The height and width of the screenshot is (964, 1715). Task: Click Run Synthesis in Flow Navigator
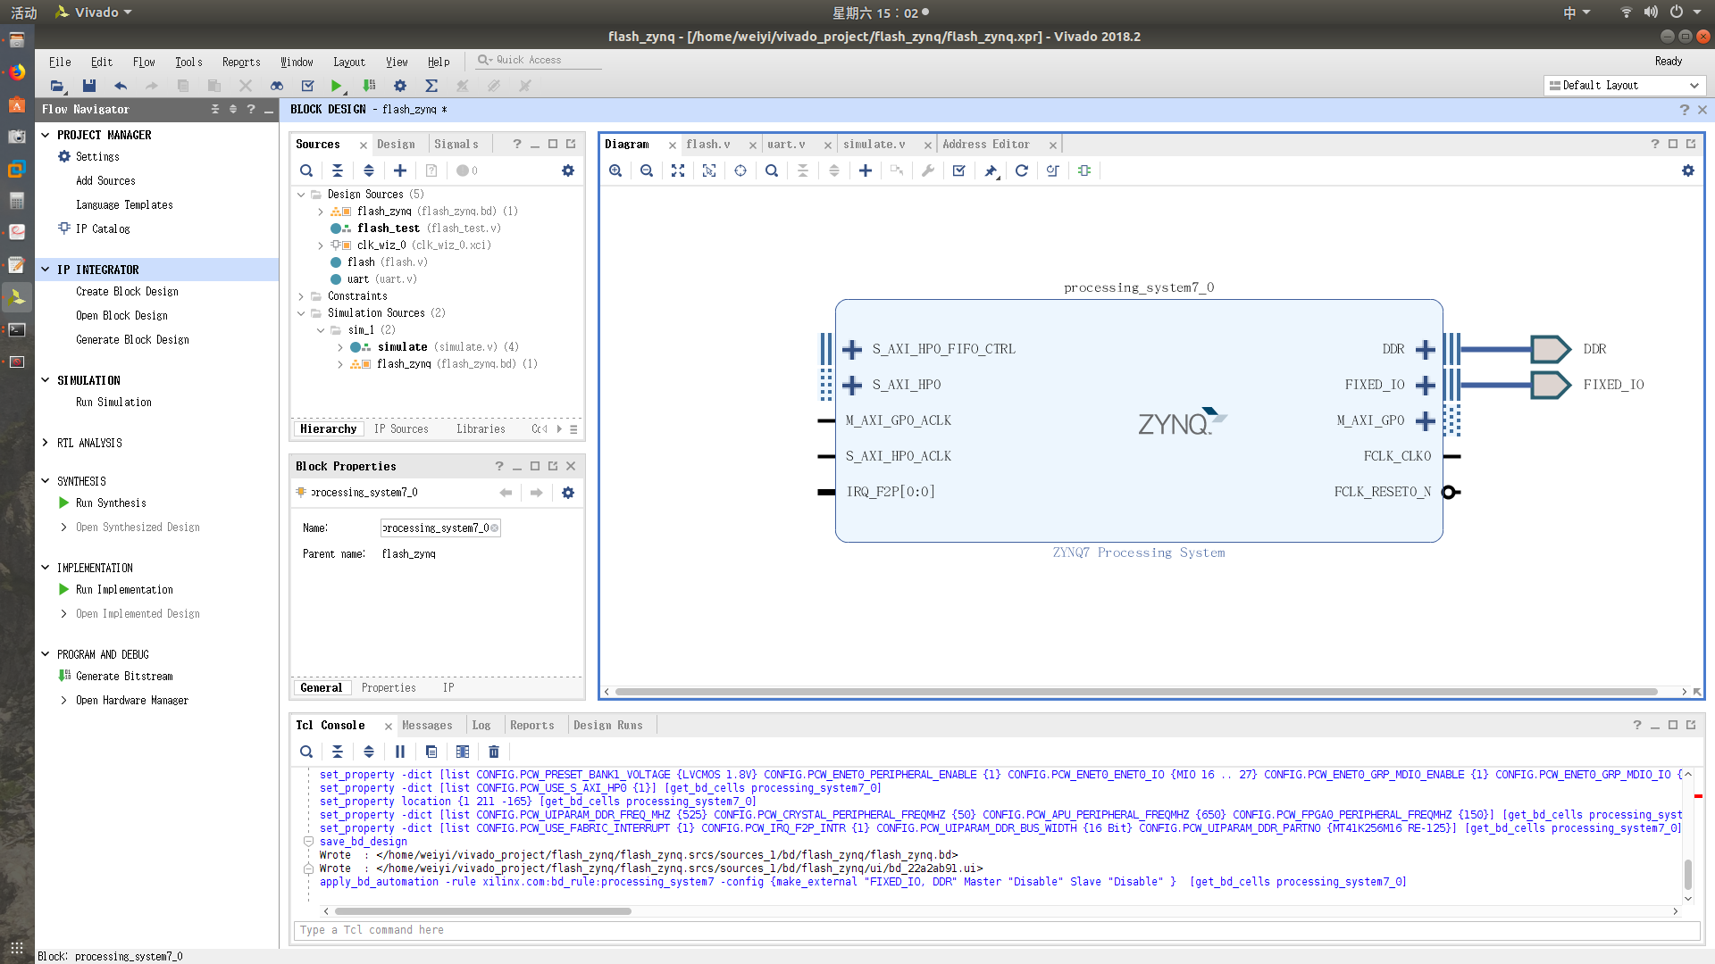(x=111, y=503)
